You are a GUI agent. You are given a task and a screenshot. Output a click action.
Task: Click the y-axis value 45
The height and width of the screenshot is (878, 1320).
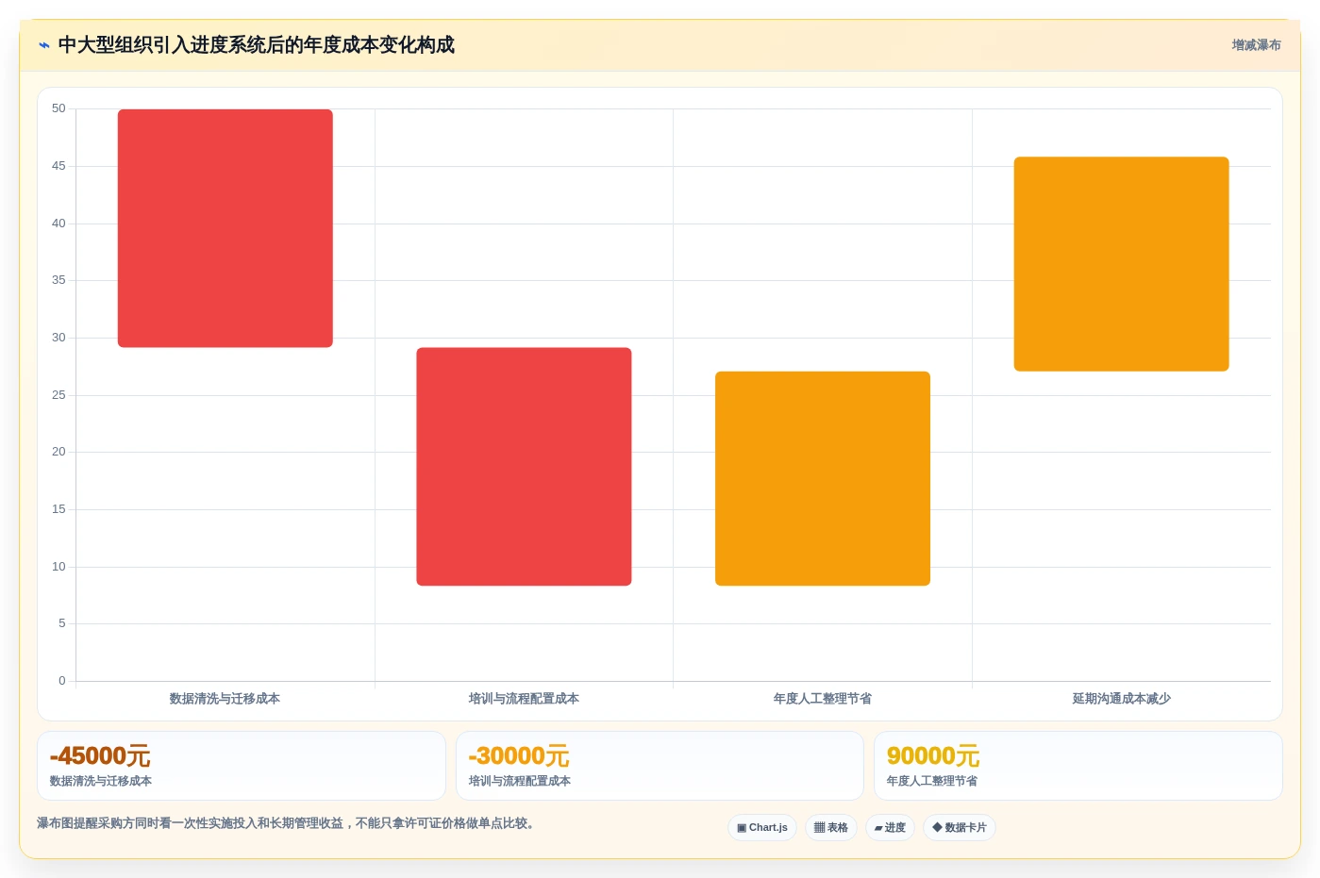tap(58, 166)
